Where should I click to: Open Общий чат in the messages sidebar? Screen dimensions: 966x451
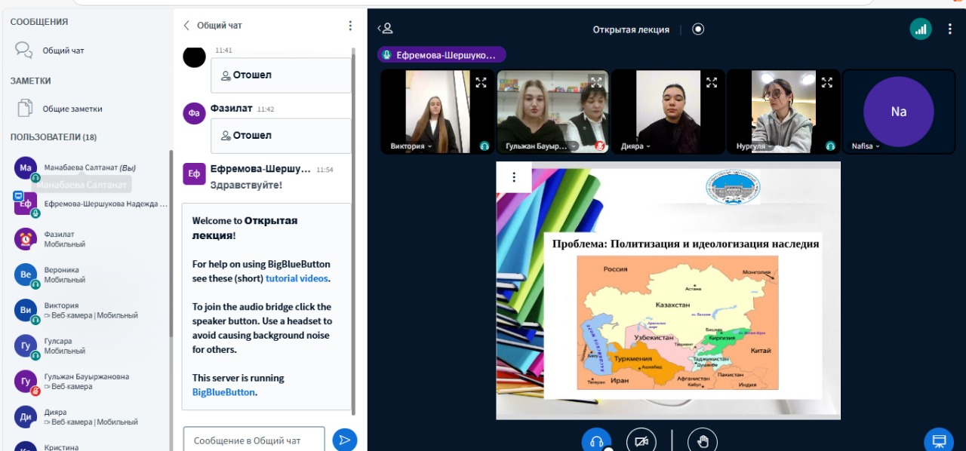click(x=50, y=51)
